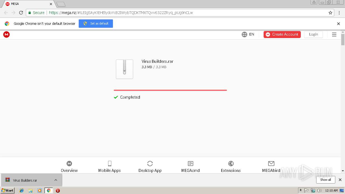Click Show all downloads
Screen dimensions: 345x194
coord(326,180)
